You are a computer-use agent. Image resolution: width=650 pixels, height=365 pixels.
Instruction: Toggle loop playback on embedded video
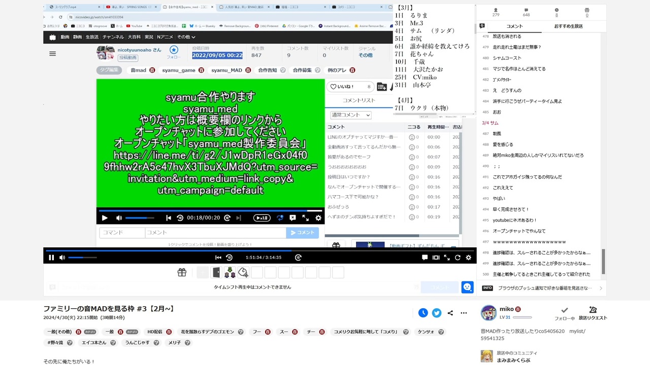[280, 218]
